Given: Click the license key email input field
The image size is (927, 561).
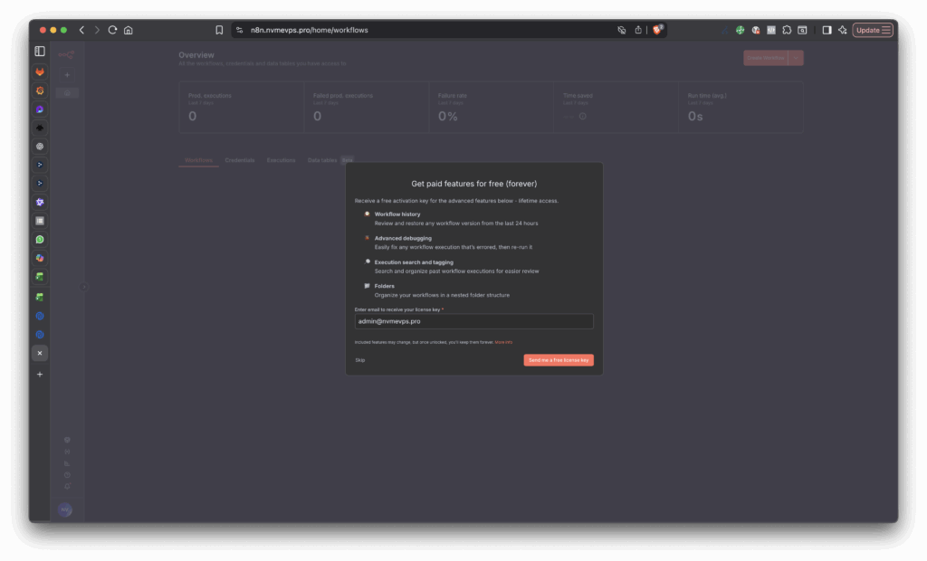Looking at the screenshot, I should tap(473, 321).
